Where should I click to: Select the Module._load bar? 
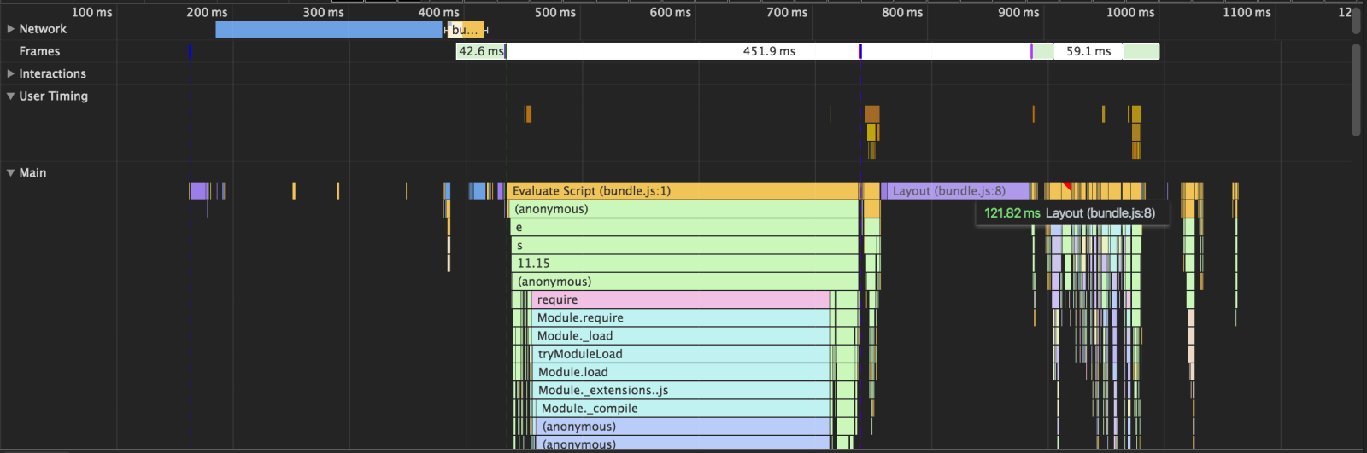coord(681,336)
